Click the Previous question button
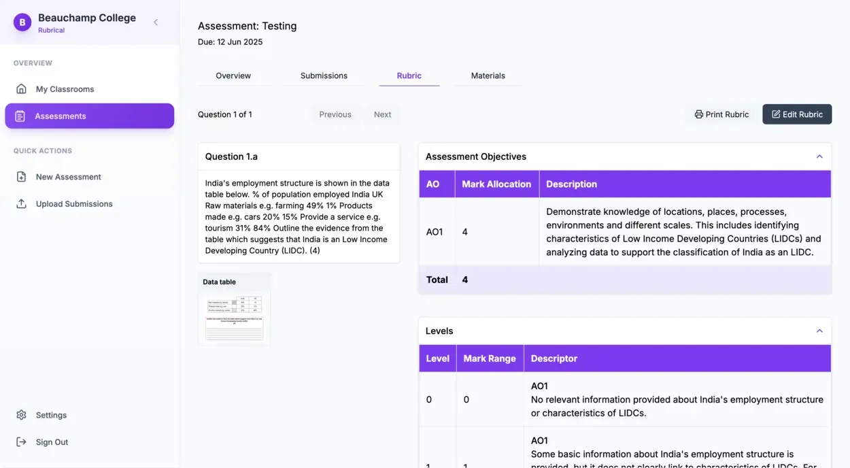 (335, 114)
